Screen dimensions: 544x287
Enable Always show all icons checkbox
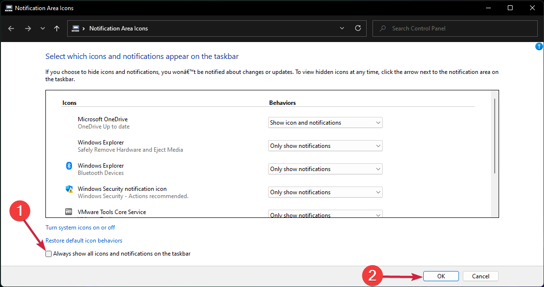pyautogui.click(x=49, y=254)
